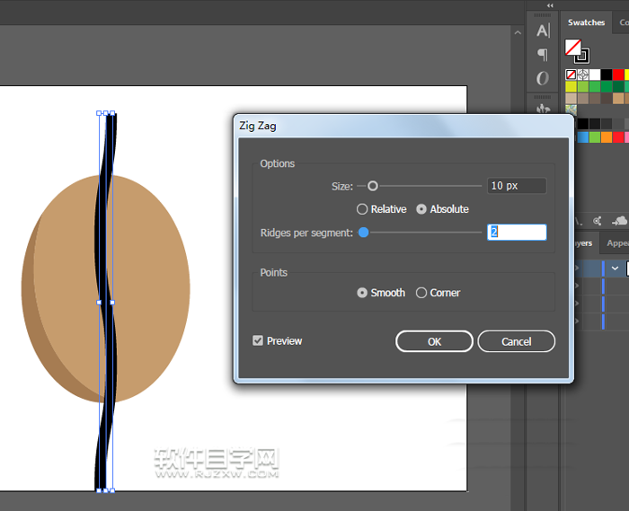Image resolution: width=629 pixels, height=511 pixels.
Task: Click the Registration swatch icon
Action: point(582,75)
